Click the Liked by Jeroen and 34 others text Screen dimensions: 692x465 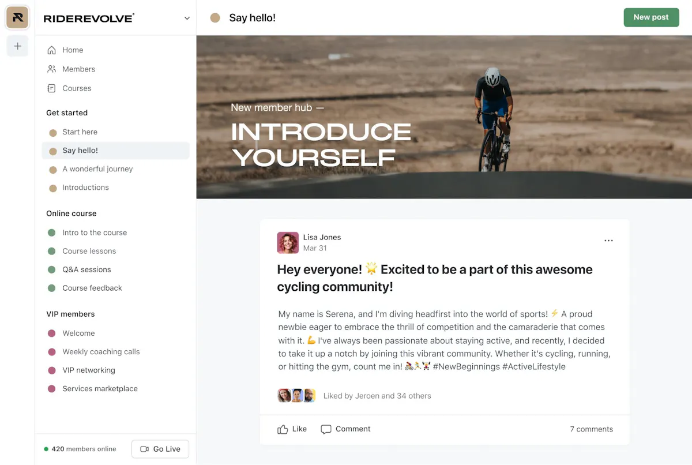[377, 396]
